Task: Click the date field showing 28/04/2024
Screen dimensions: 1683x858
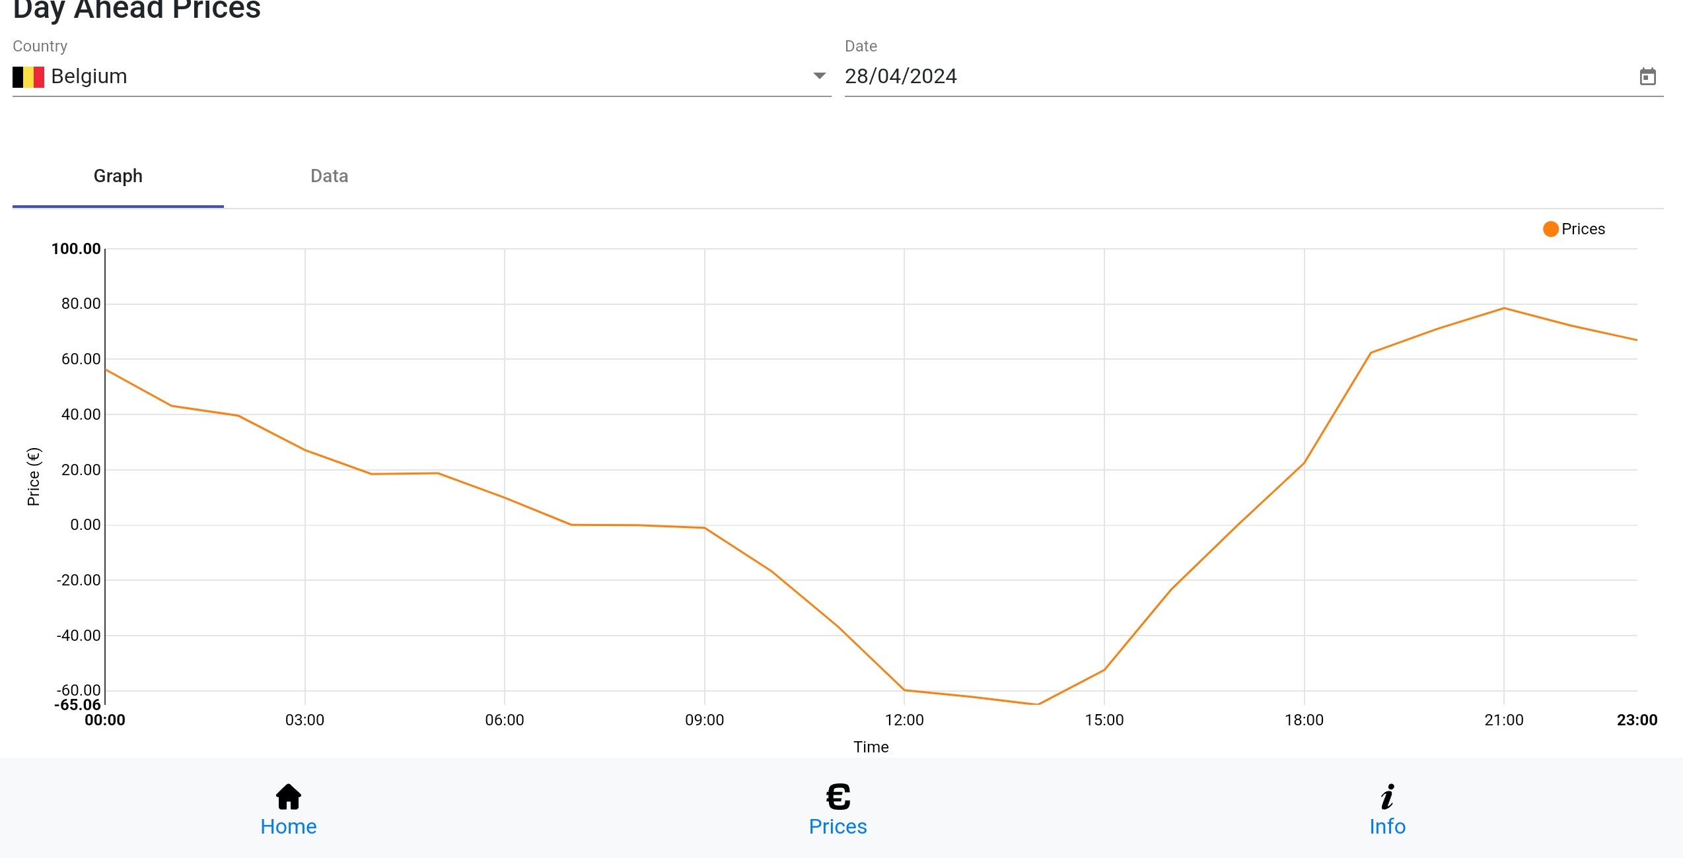Action: (901, 77)
